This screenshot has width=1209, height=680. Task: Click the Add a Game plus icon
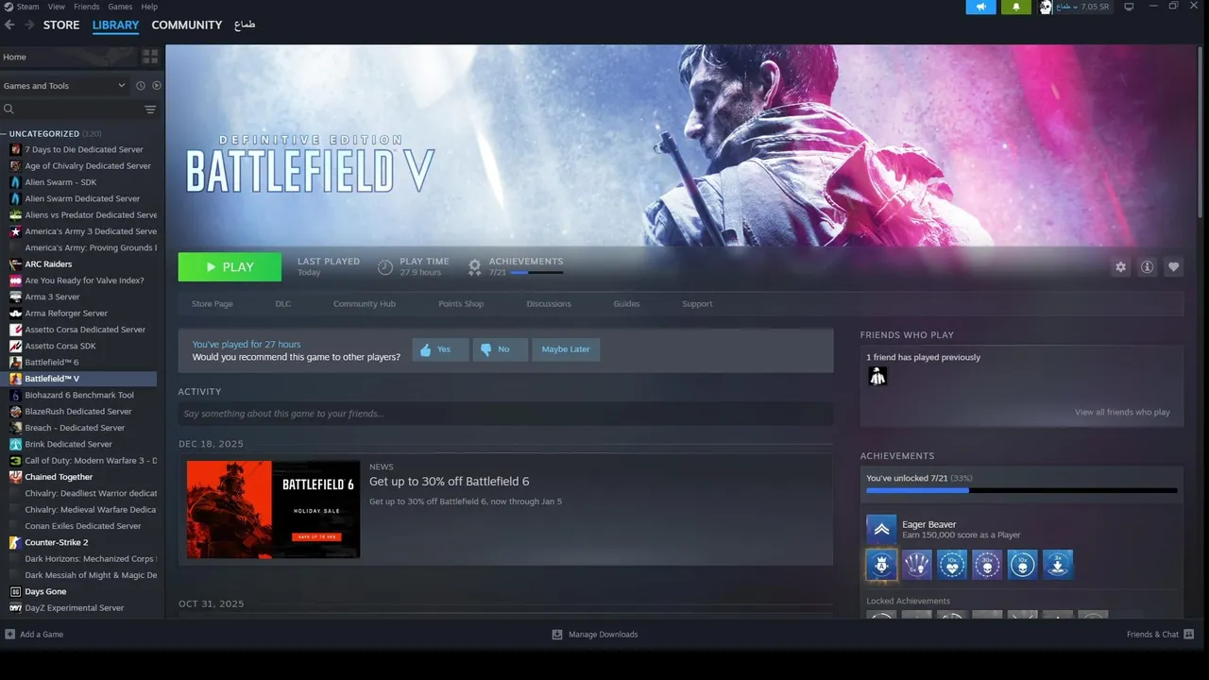(x=9, y=634)
